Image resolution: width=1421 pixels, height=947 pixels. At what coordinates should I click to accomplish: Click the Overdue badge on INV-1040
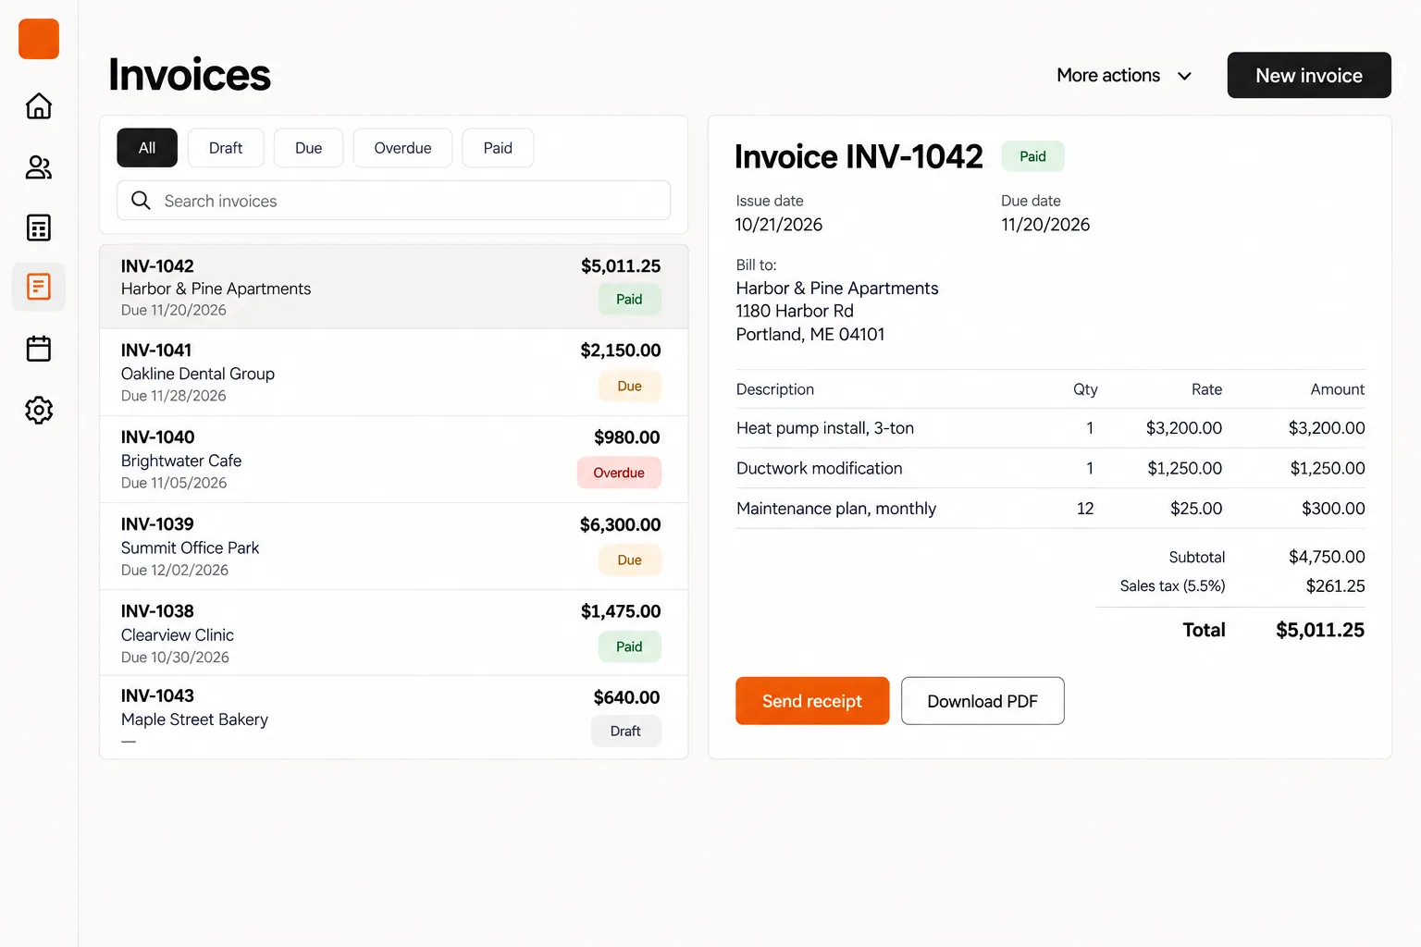click(x=619, y=473)
